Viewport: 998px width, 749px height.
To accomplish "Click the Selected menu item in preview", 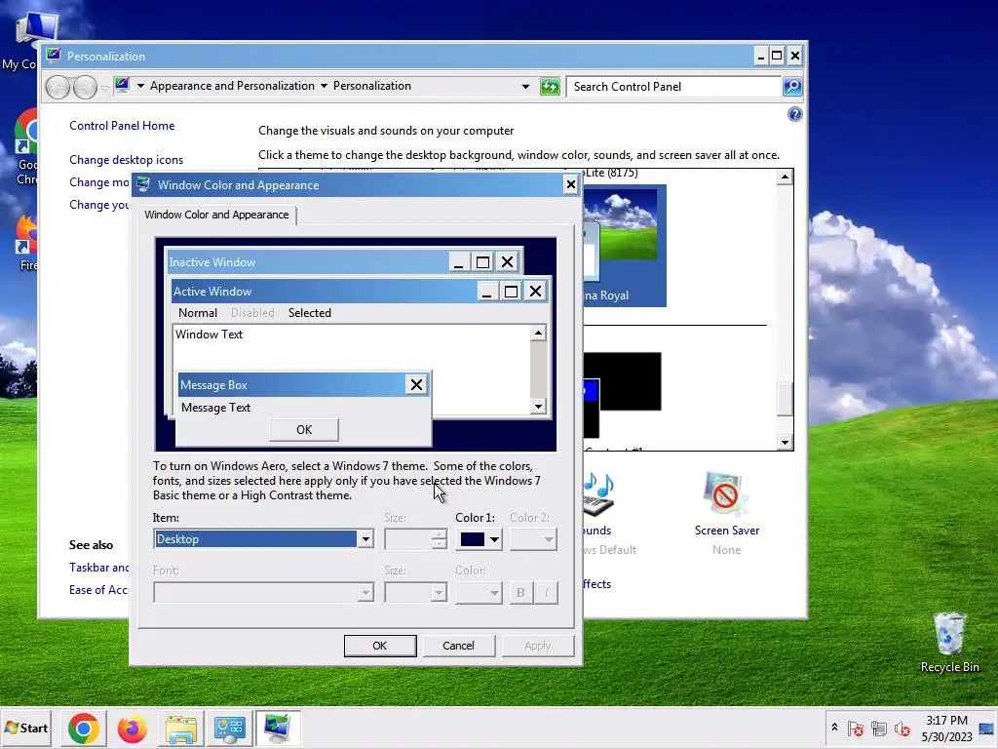I will point(309,313).
